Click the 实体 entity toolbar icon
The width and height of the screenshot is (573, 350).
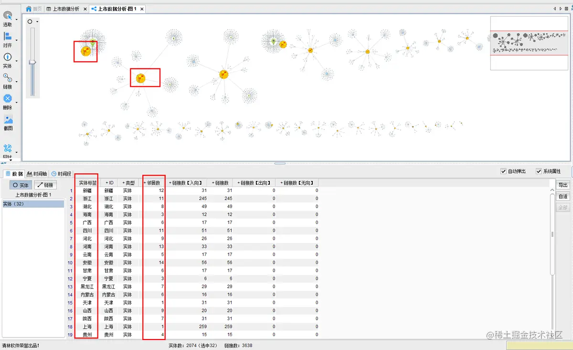[x=8, y=57]
